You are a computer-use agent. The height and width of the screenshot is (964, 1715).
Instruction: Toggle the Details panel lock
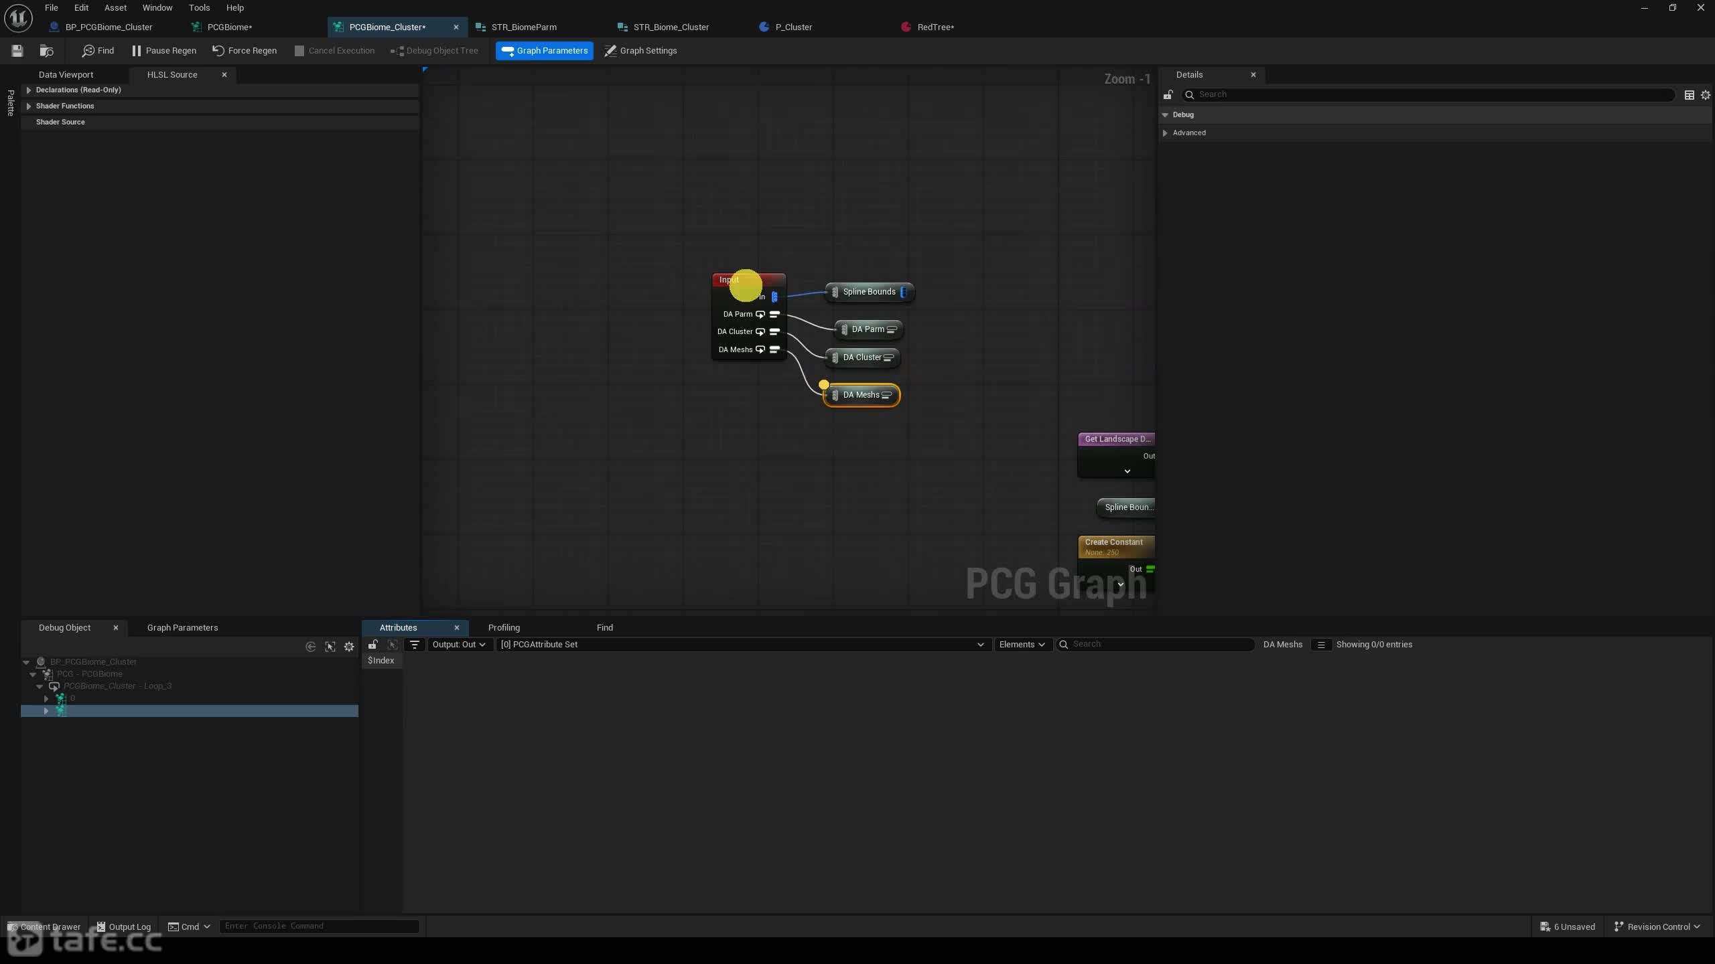point(1168,94)
